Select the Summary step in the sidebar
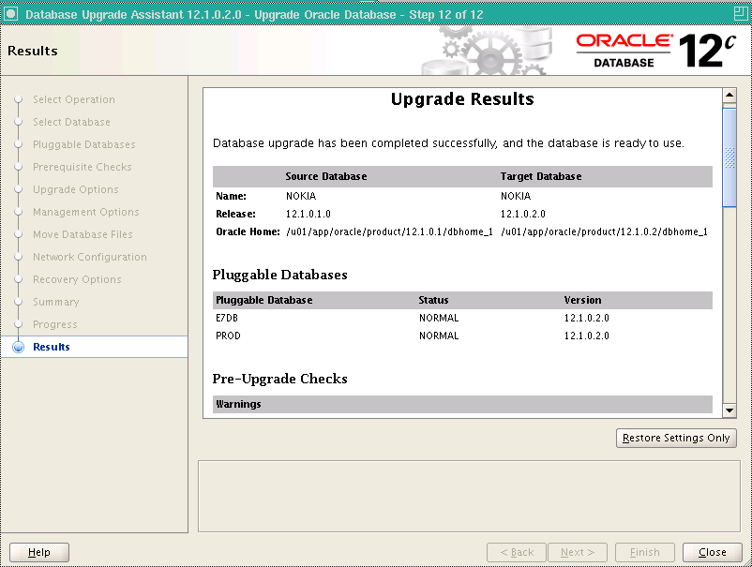Viewport: 752px width, 567px height. point(55,302)
